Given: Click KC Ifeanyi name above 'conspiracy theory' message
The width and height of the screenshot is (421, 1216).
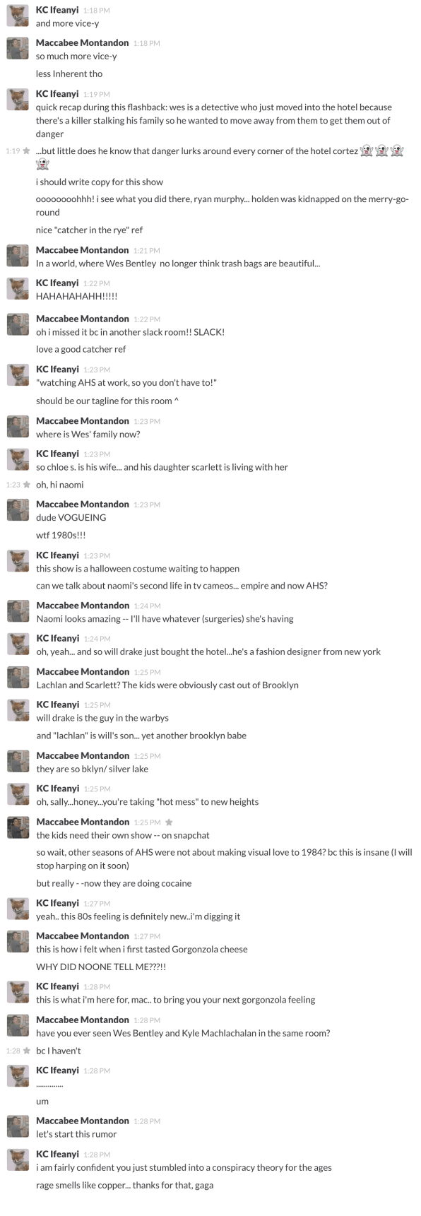Looking at the screenshot, I should (x=57, y=1155).
